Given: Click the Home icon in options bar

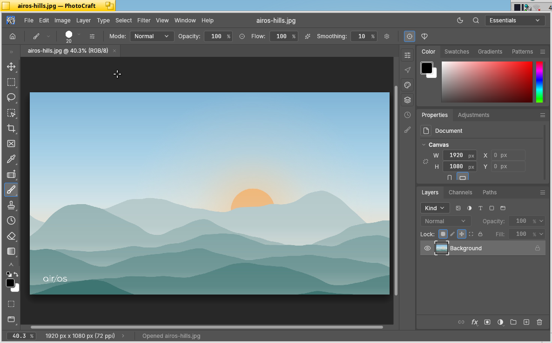Looking at the screenshot, I should (x=13, y=36).
